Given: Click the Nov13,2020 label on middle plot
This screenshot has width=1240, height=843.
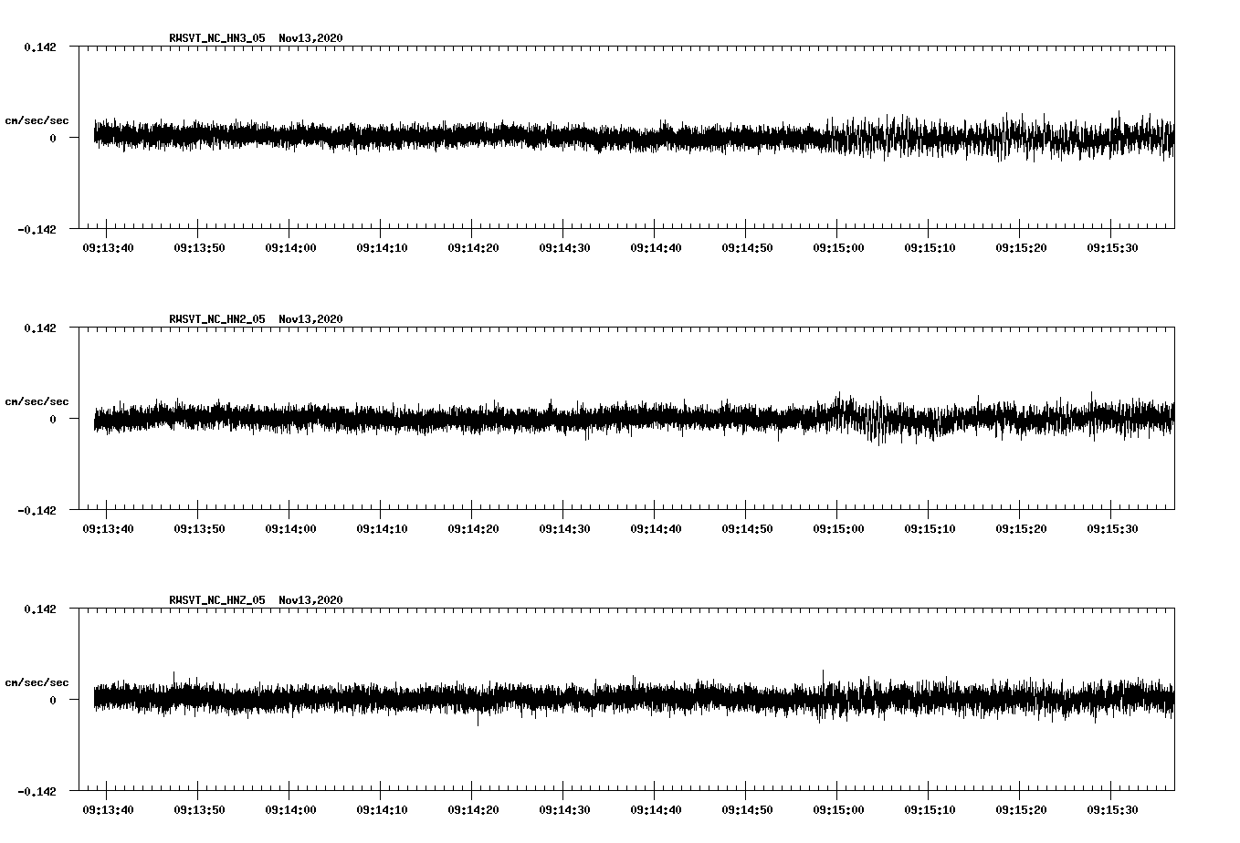Looking at the screenshot, I should point(310,319).
